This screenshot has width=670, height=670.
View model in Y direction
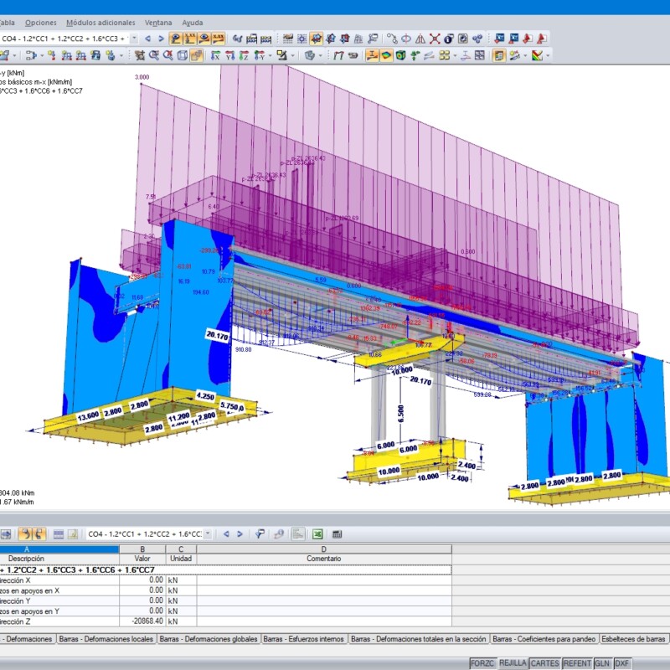pyautogui.click(x=229, y=55)
